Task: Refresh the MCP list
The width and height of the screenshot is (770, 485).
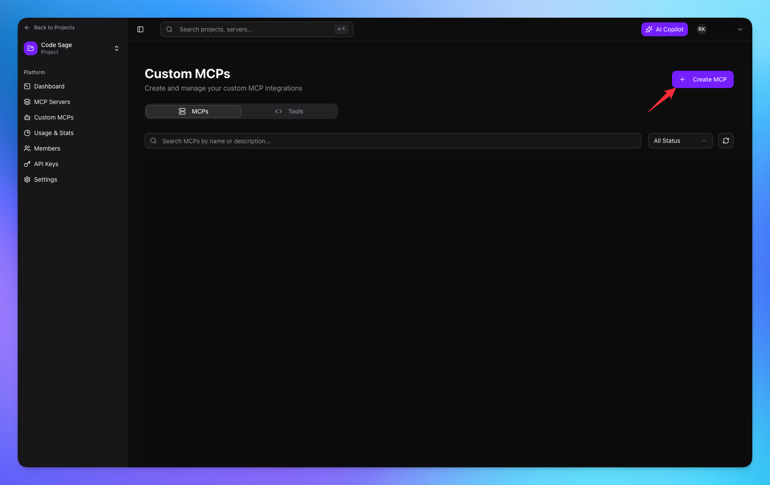Action: coord(726,141)
